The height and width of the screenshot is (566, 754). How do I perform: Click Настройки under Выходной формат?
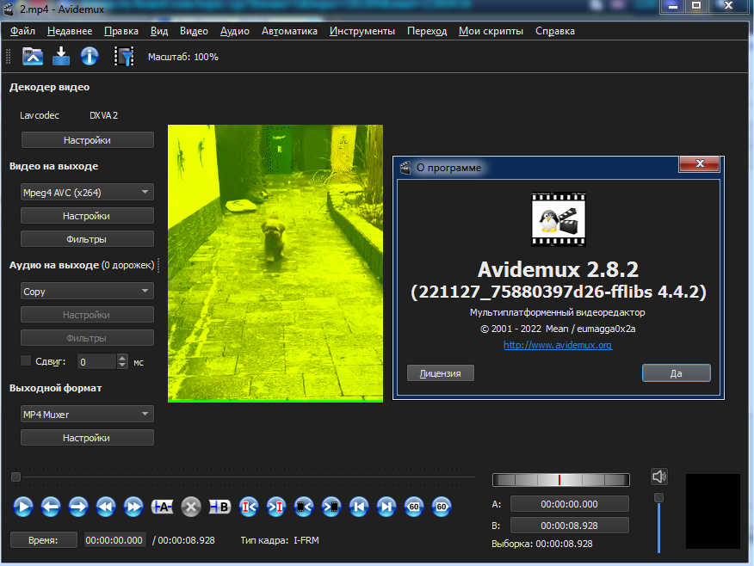click(x=87, y=438)
